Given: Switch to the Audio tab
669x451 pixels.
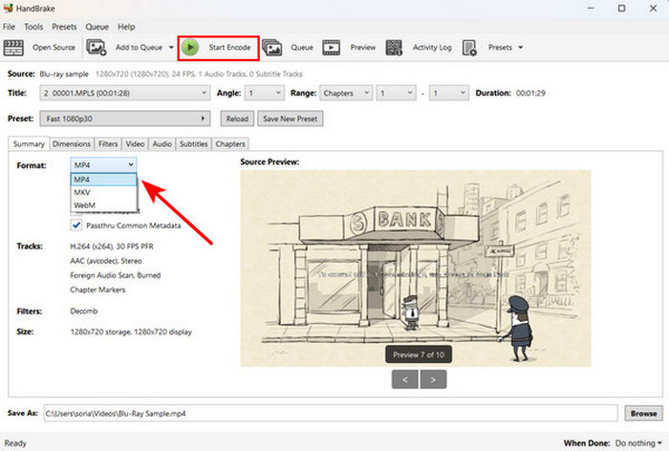Looking at the screenshot, I should pyautogui.click(x=162, y=143).
